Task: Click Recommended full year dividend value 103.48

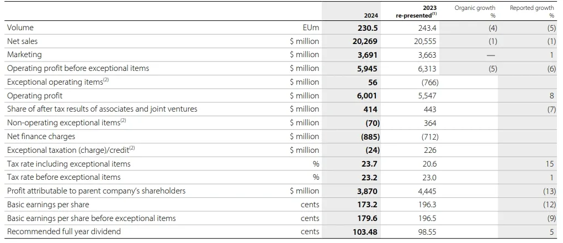Action: click(365, 232)
